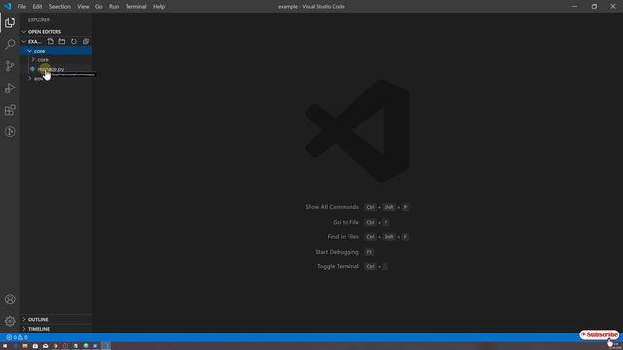
Task: Open the Help menu
Action: point(159,7)
